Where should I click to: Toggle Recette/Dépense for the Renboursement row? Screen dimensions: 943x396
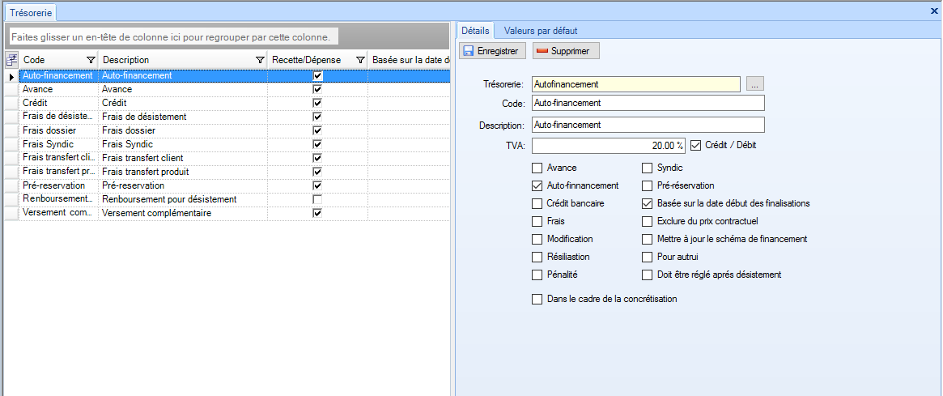point(317,199)
